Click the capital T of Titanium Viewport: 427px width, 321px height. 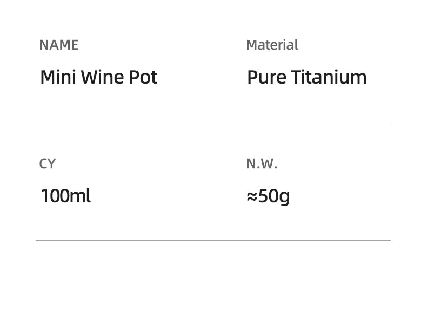297,77
